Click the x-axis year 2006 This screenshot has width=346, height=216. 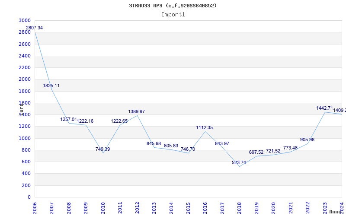pyautogui.click(x=35, y=208)
